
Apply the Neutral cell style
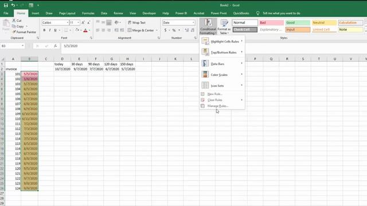(324, 23)
